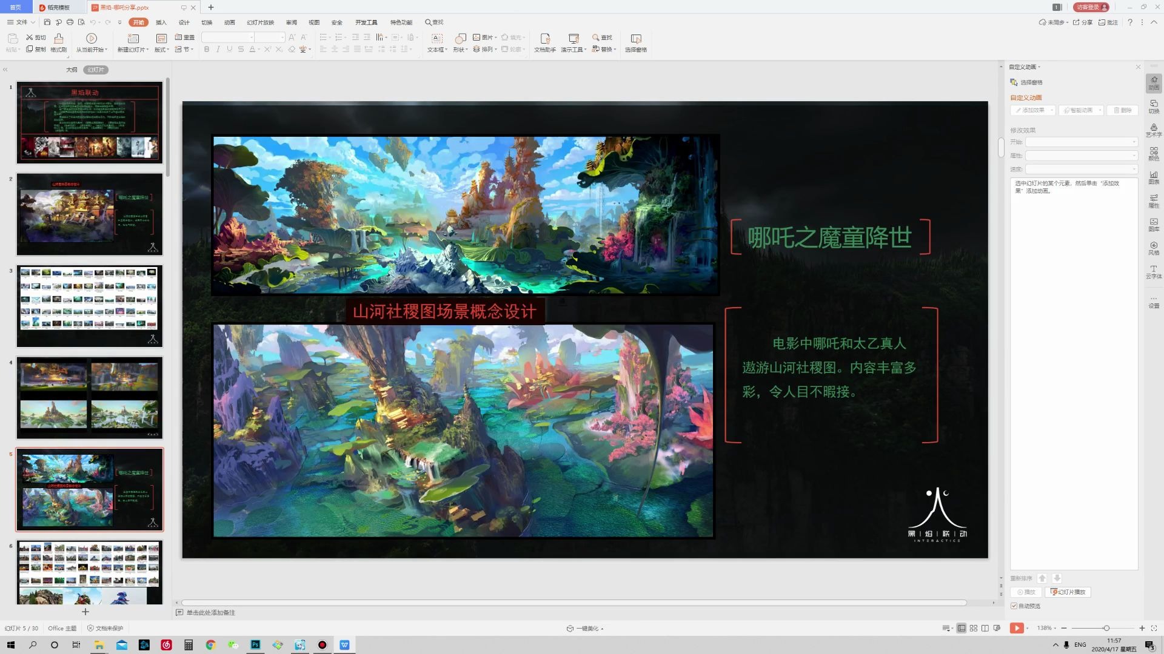Click the 访客登录 login button
The height and width of the screenshot is (654, 1164).
click(1091, 7)
